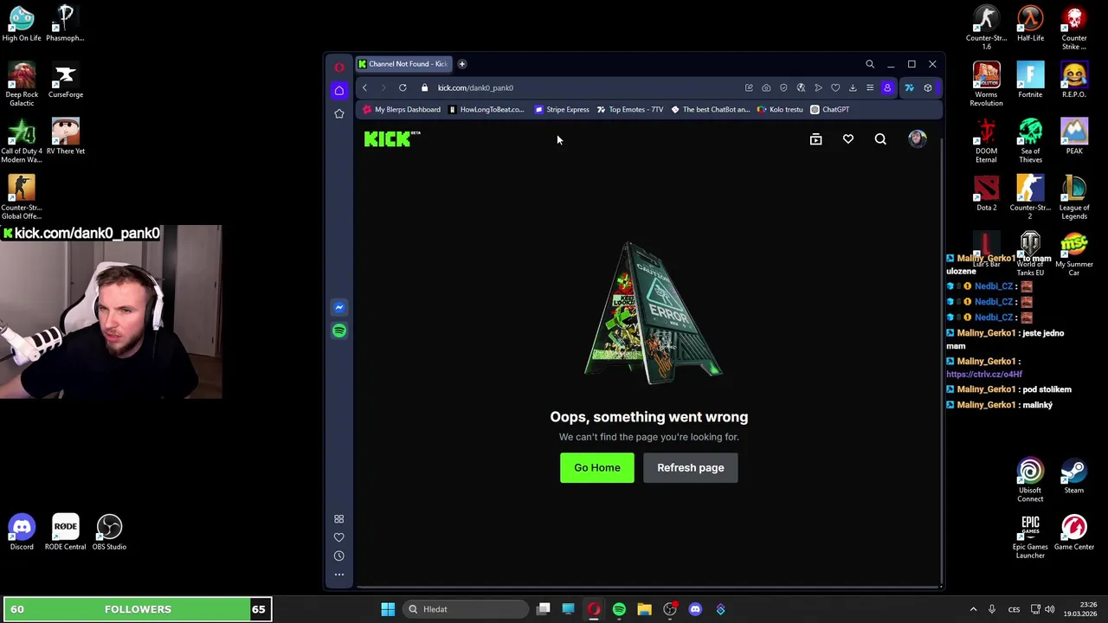
Task: Open Opera sidebar three-dots setup
Action: tap(339, 575)
